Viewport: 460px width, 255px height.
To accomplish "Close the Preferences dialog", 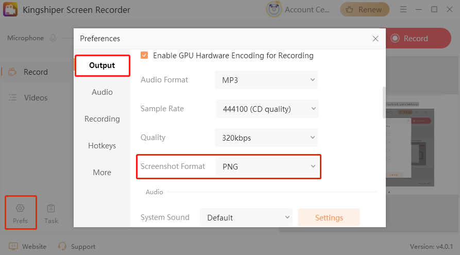I will (375, 39).
